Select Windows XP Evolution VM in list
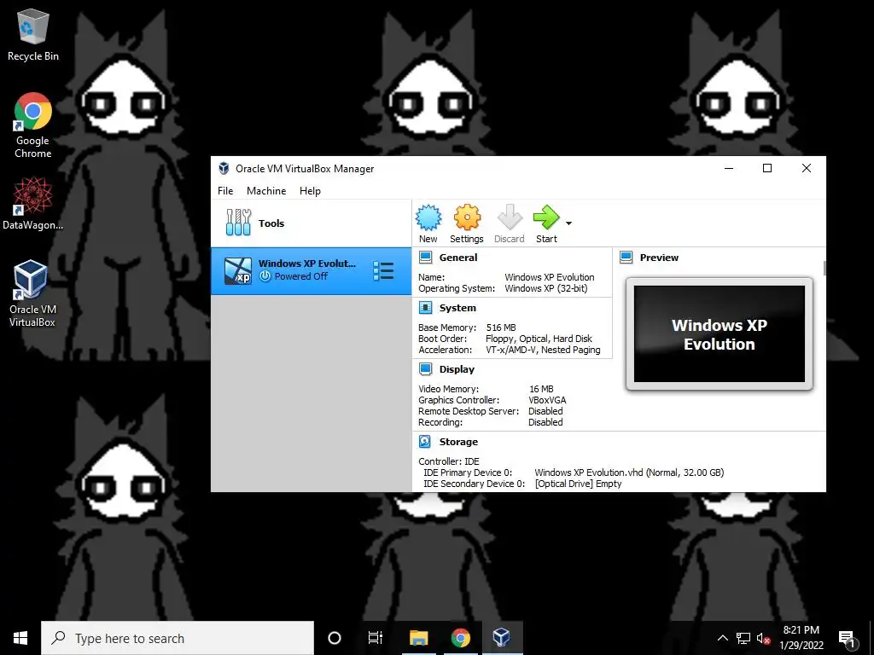Viewport: 874px width, 655px height. 311,271
